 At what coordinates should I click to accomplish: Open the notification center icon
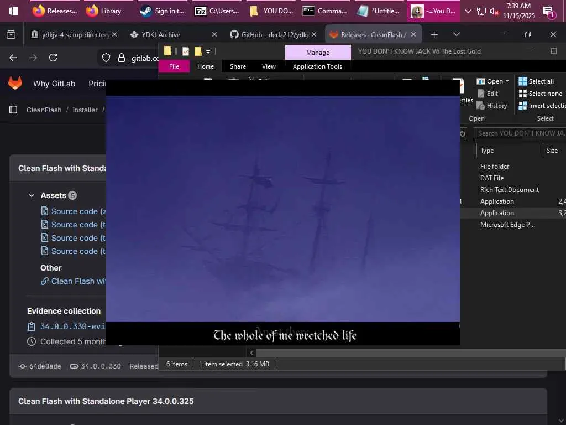point(549,12)
